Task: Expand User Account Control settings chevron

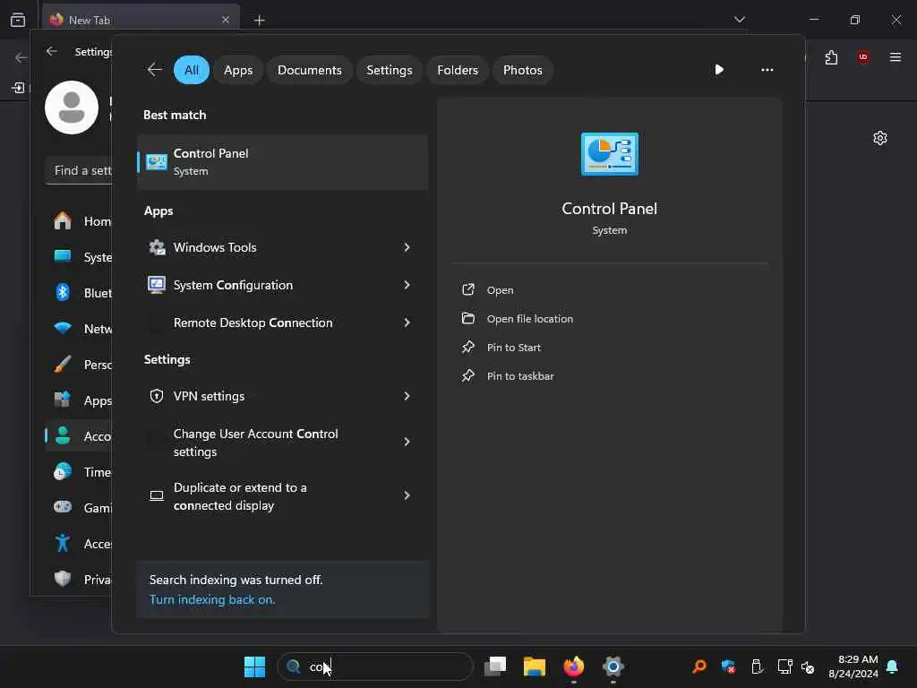Action: click(x=407, y=442)
